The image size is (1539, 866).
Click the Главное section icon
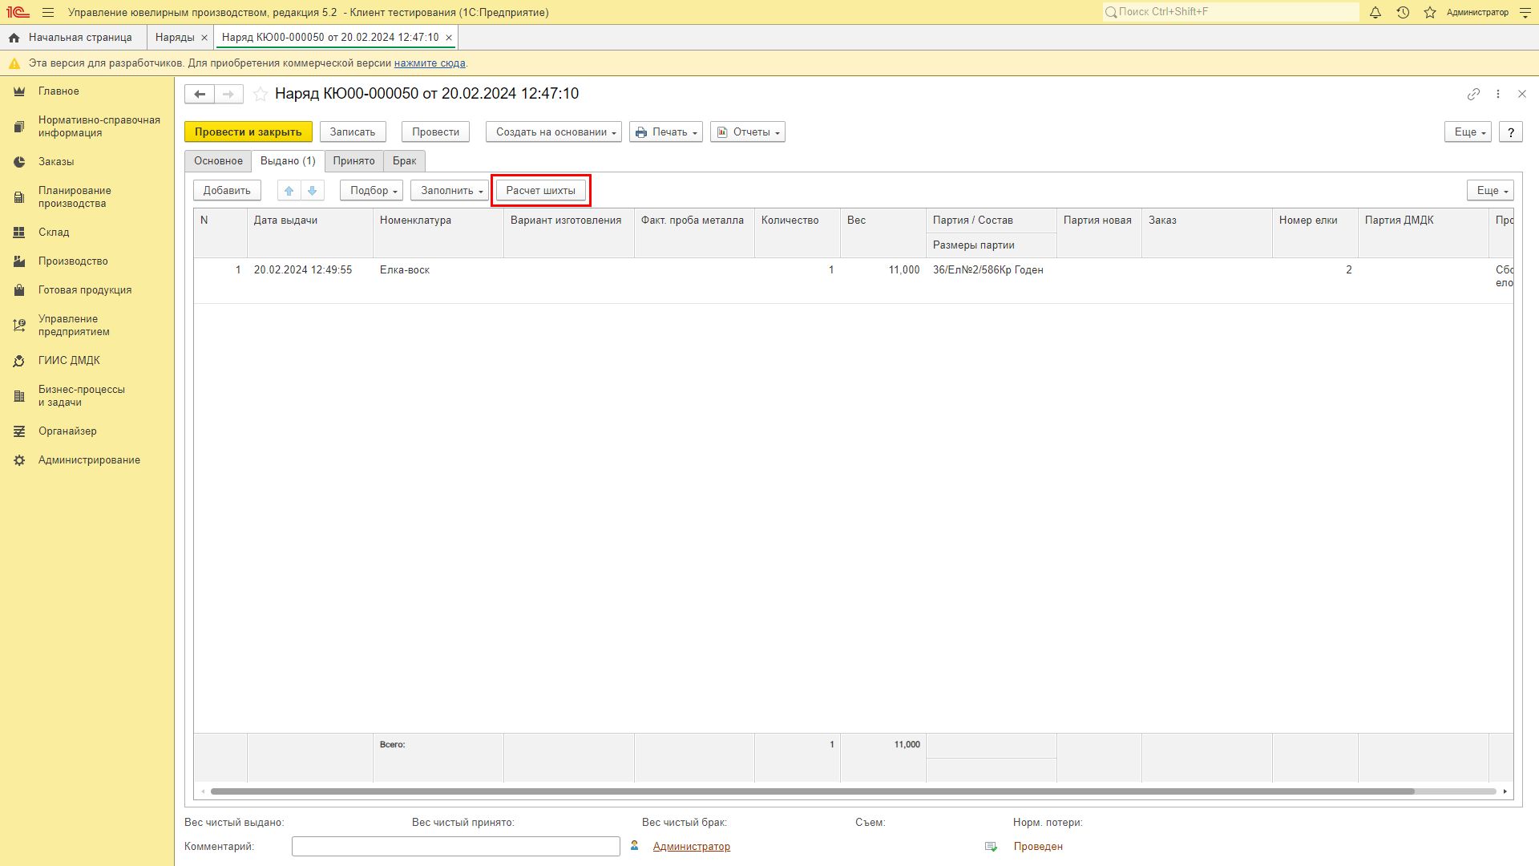point(19,91)
